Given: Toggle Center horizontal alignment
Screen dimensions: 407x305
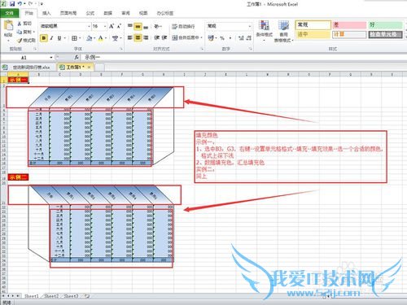Looking at the screenshot, I should (138, 37).
